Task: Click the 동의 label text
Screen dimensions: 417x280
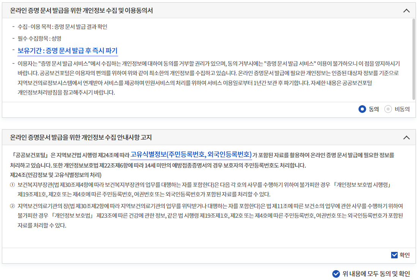Action: pyautogui.click(x=373, y=109)
